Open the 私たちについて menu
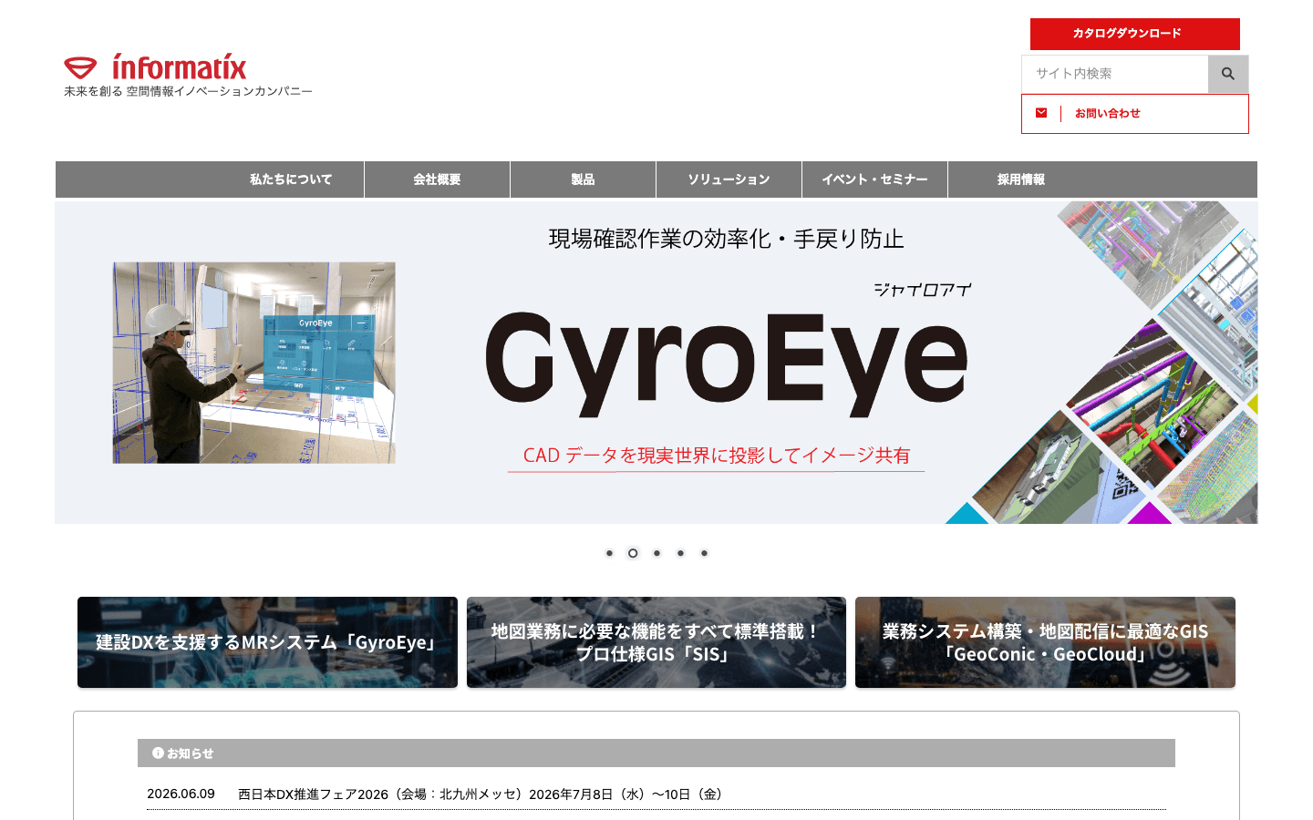 coord(291,179)
